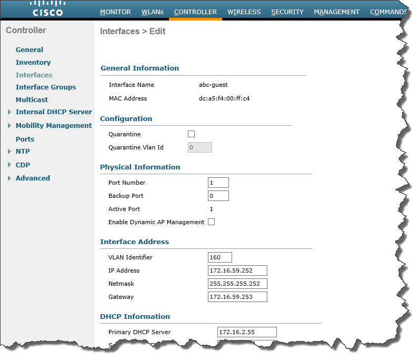Click the Primary DHCP Server field
This screenshot has height=361, width=420.
pos(247,332)
